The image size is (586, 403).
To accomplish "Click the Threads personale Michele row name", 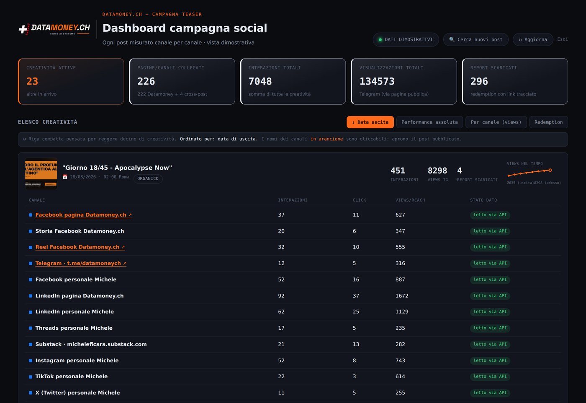I will coord(74,328).
